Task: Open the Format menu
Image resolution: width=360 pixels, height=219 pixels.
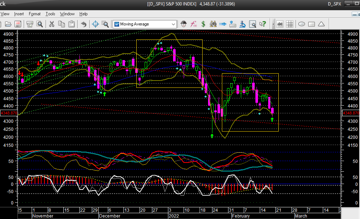Action: pyautogui.click(x=35, y=14)
